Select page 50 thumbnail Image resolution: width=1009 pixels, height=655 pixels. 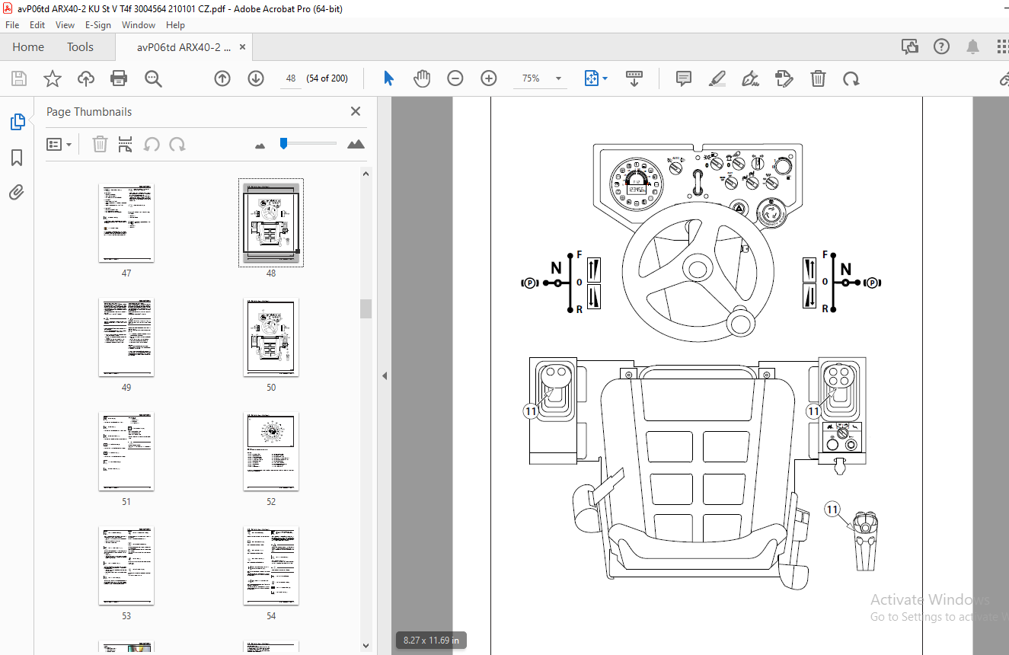coord(271,337)
